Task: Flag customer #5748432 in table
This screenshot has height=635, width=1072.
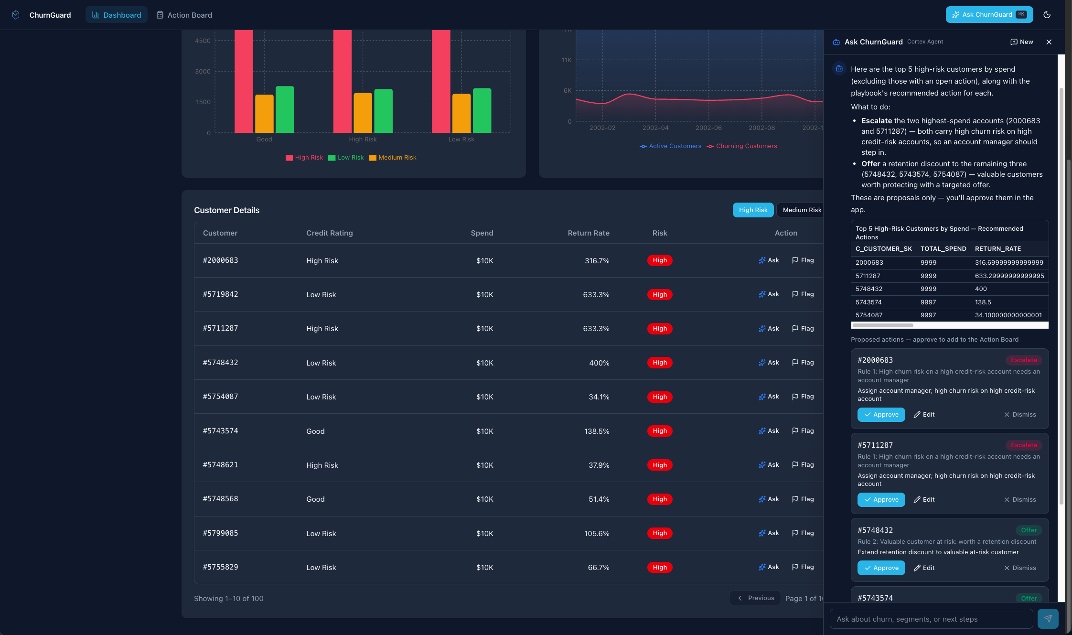Action: (803, 363)
